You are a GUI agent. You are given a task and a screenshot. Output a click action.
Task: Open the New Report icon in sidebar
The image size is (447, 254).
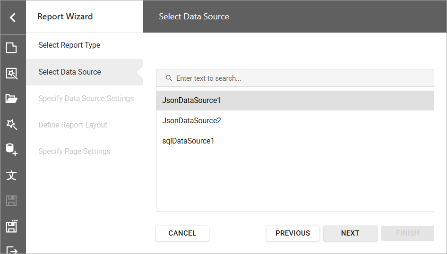(x=11, y=48)
